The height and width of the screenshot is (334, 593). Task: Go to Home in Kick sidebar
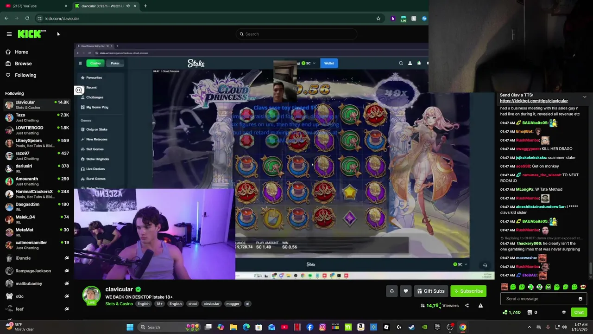coord(21,52)
